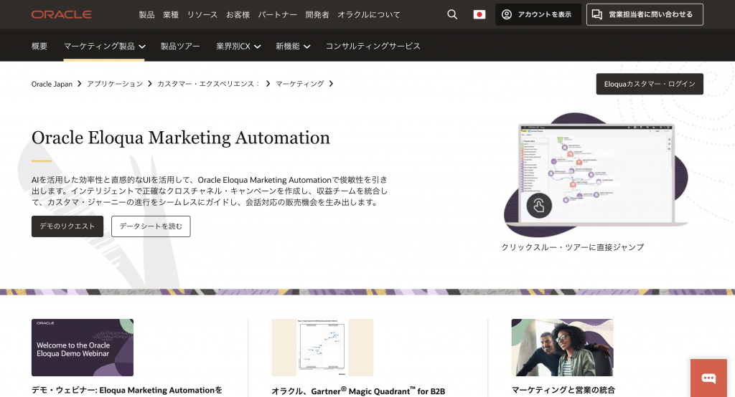Click Oracle Eloqua Marketing Automation page title
735x397 pixels.
[x=180, y=138]
